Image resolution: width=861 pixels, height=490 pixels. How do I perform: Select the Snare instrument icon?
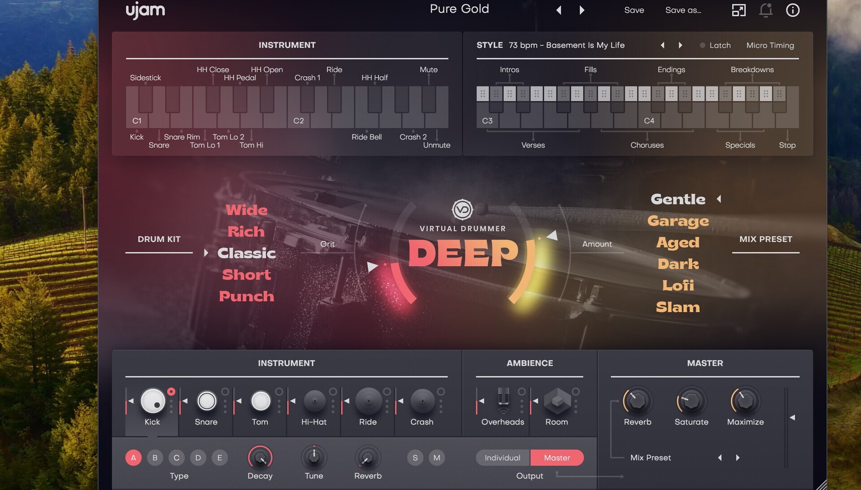(207, 401)
